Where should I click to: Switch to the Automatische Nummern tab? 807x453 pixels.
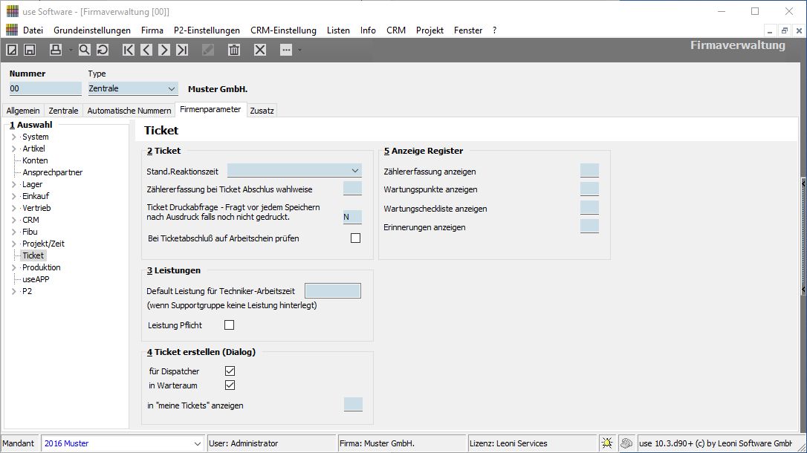[129, 111]
